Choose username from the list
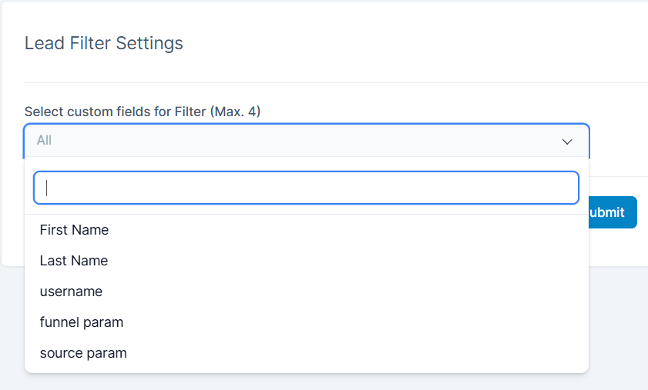 click(71, 292)
